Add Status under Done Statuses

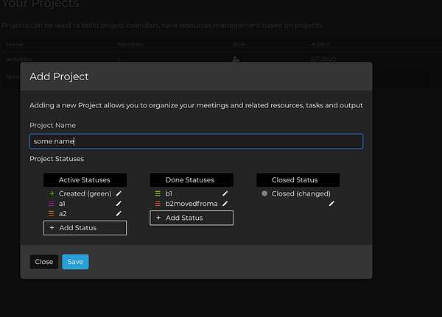192,218
